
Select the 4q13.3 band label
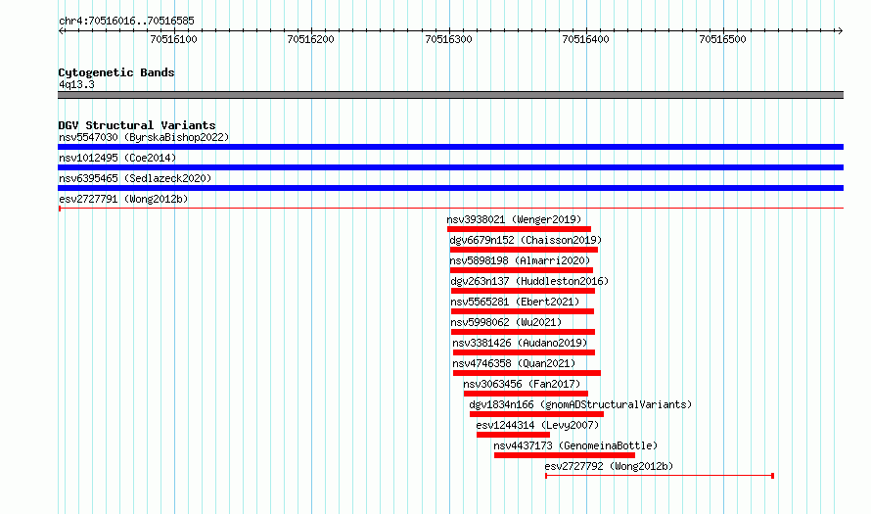(x=76, y=84)
